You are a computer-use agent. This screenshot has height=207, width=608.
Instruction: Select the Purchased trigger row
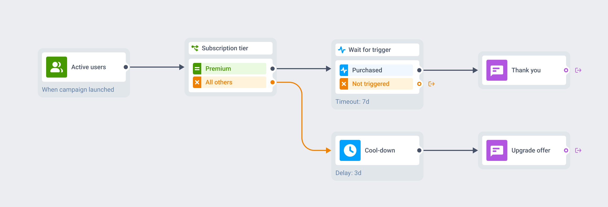[x=376, y=70]
